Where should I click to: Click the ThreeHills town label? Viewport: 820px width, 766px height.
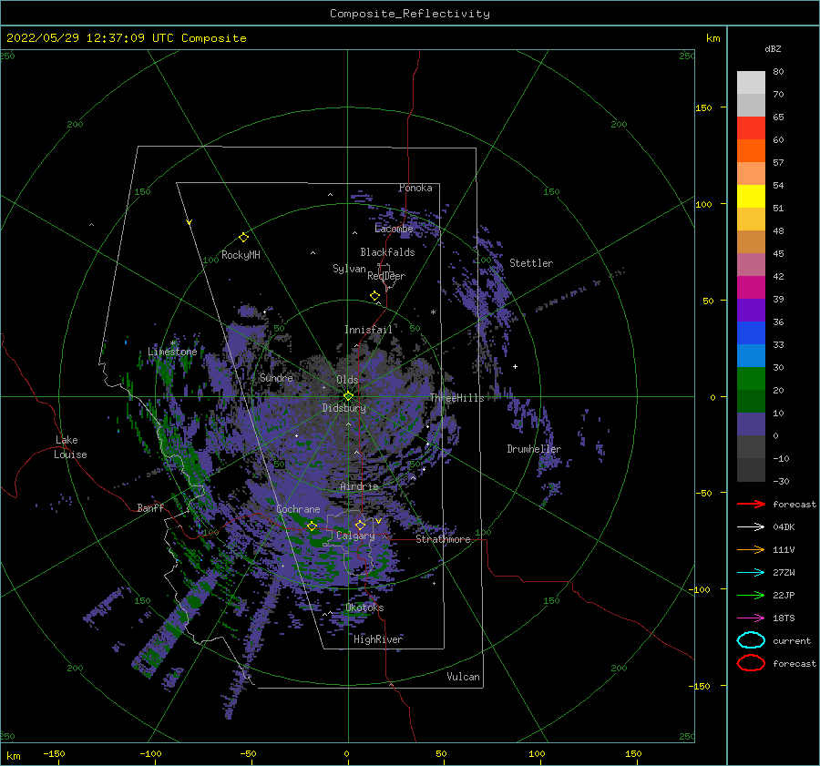click(456, 398)
